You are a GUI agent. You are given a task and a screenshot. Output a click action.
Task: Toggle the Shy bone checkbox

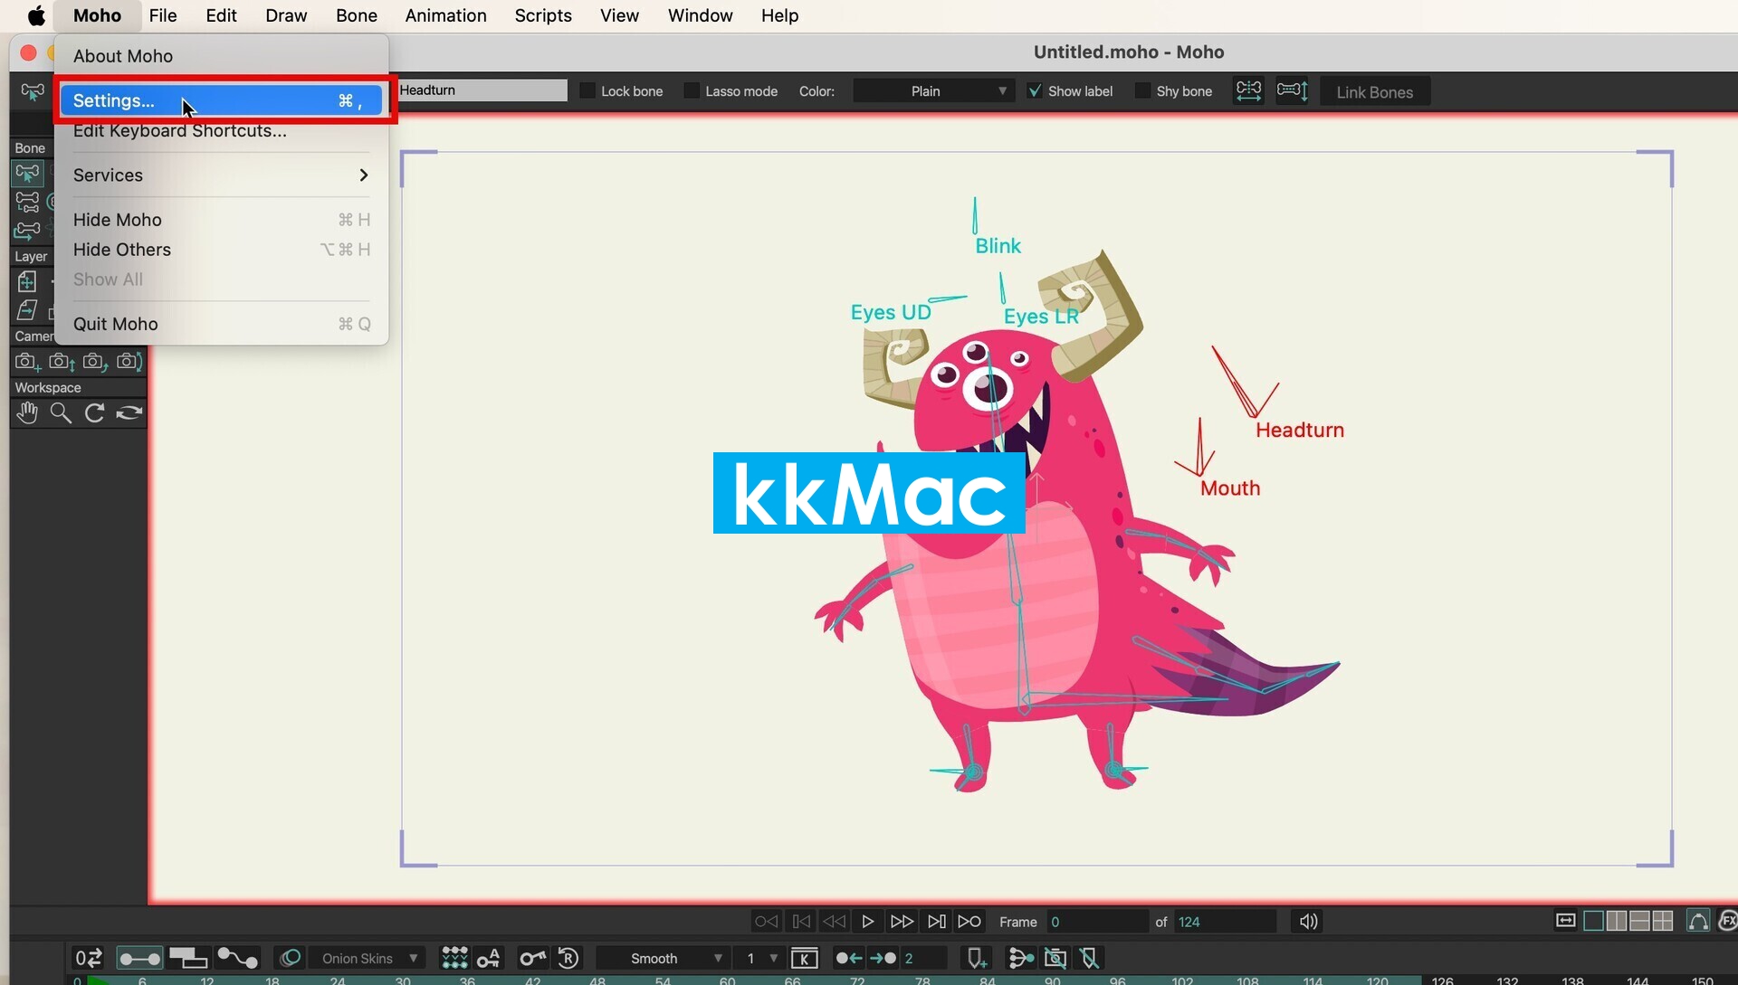1143,91
